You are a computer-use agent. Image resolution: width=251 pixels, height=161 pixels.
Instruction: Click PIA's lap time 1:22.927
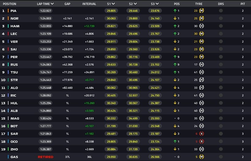(x=46, y=11)
